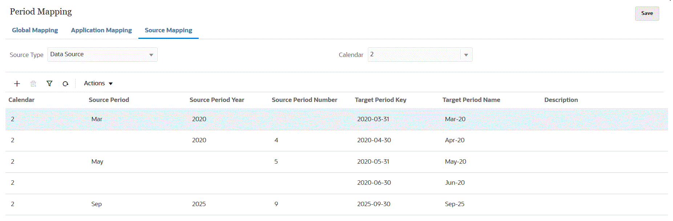Click the Source Type label
The image size is (673, 221).
point(27,55)
